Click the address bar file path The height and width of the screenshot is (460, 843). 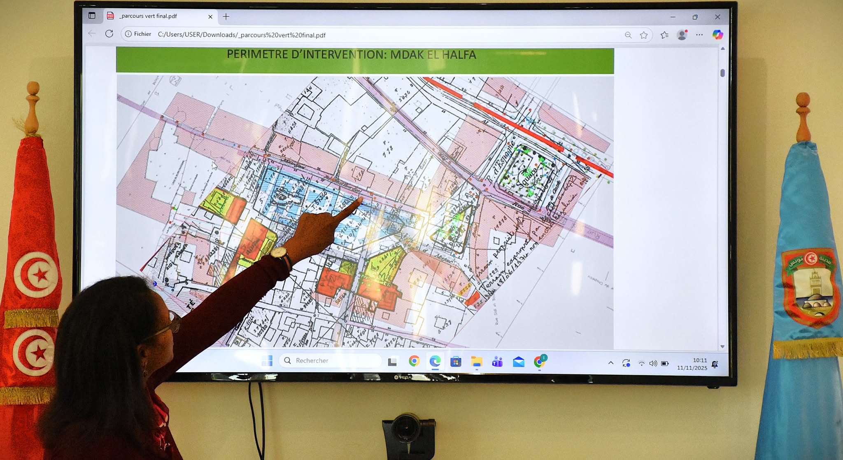pyautogui.click(x=242, y=35)
